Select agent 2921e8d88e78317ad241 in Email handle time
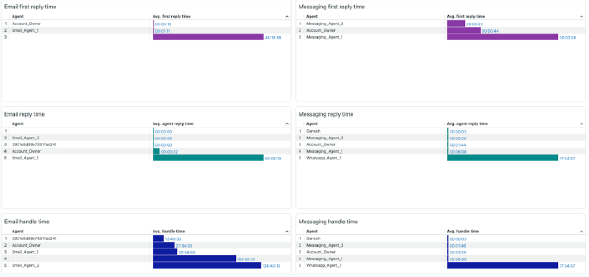The image size is (589, 277). (x=34, y=238)
